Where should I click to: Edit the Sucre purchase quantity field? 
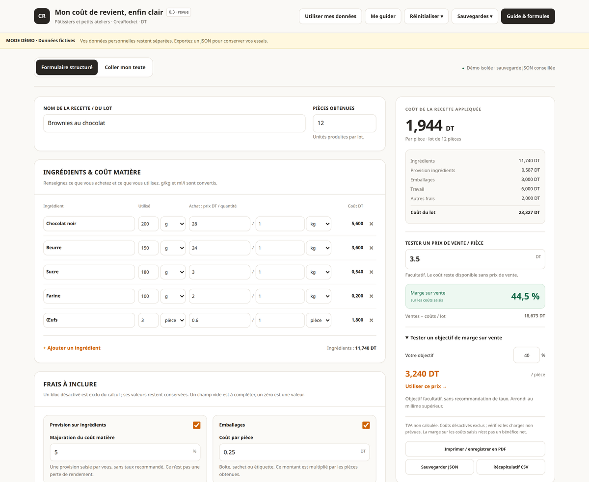point(280,272)
